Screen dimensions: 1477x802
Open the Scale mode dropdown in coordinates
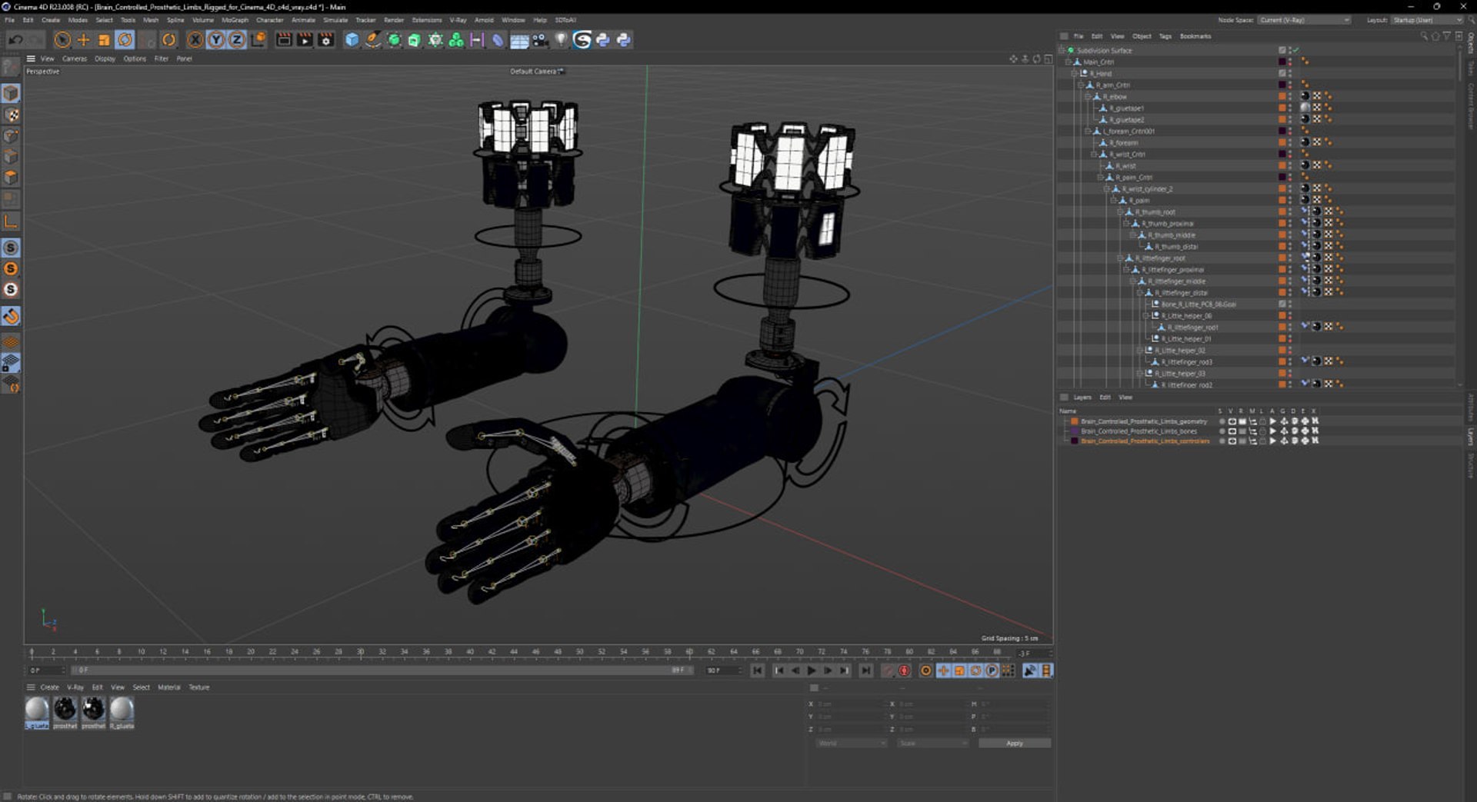[932, 744]
